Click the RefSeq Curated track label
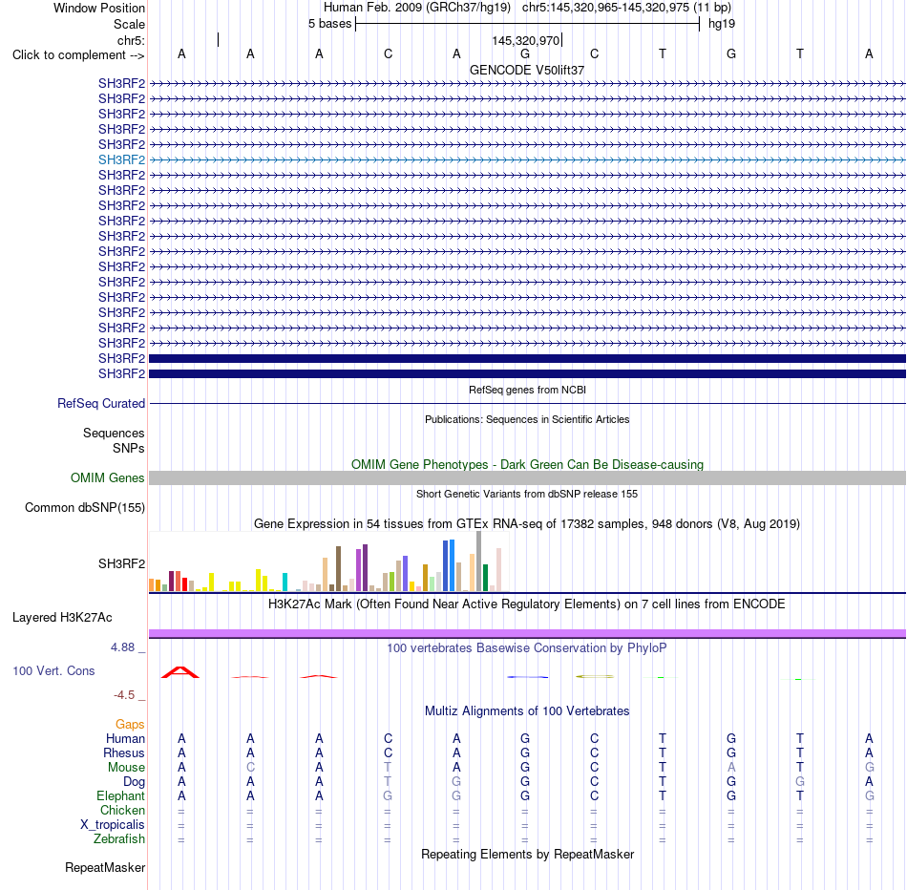907x890 pixels. 100,403
